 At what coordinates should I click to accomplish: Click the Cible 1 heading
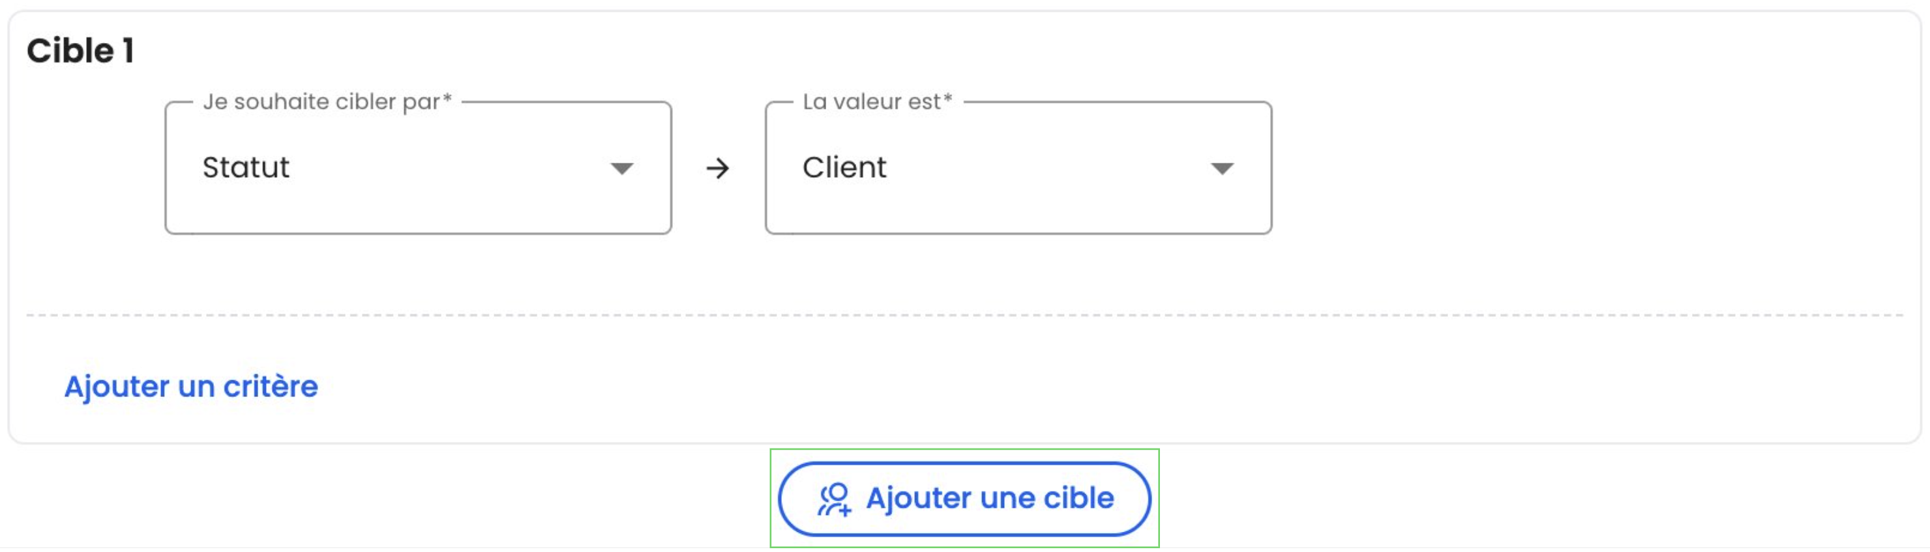[x=80, y=51]
